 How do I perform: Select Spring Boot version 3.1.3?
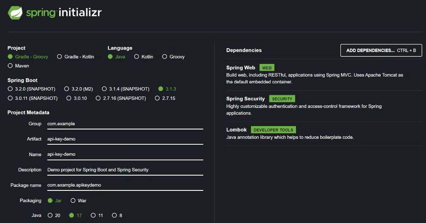[167, 89]
